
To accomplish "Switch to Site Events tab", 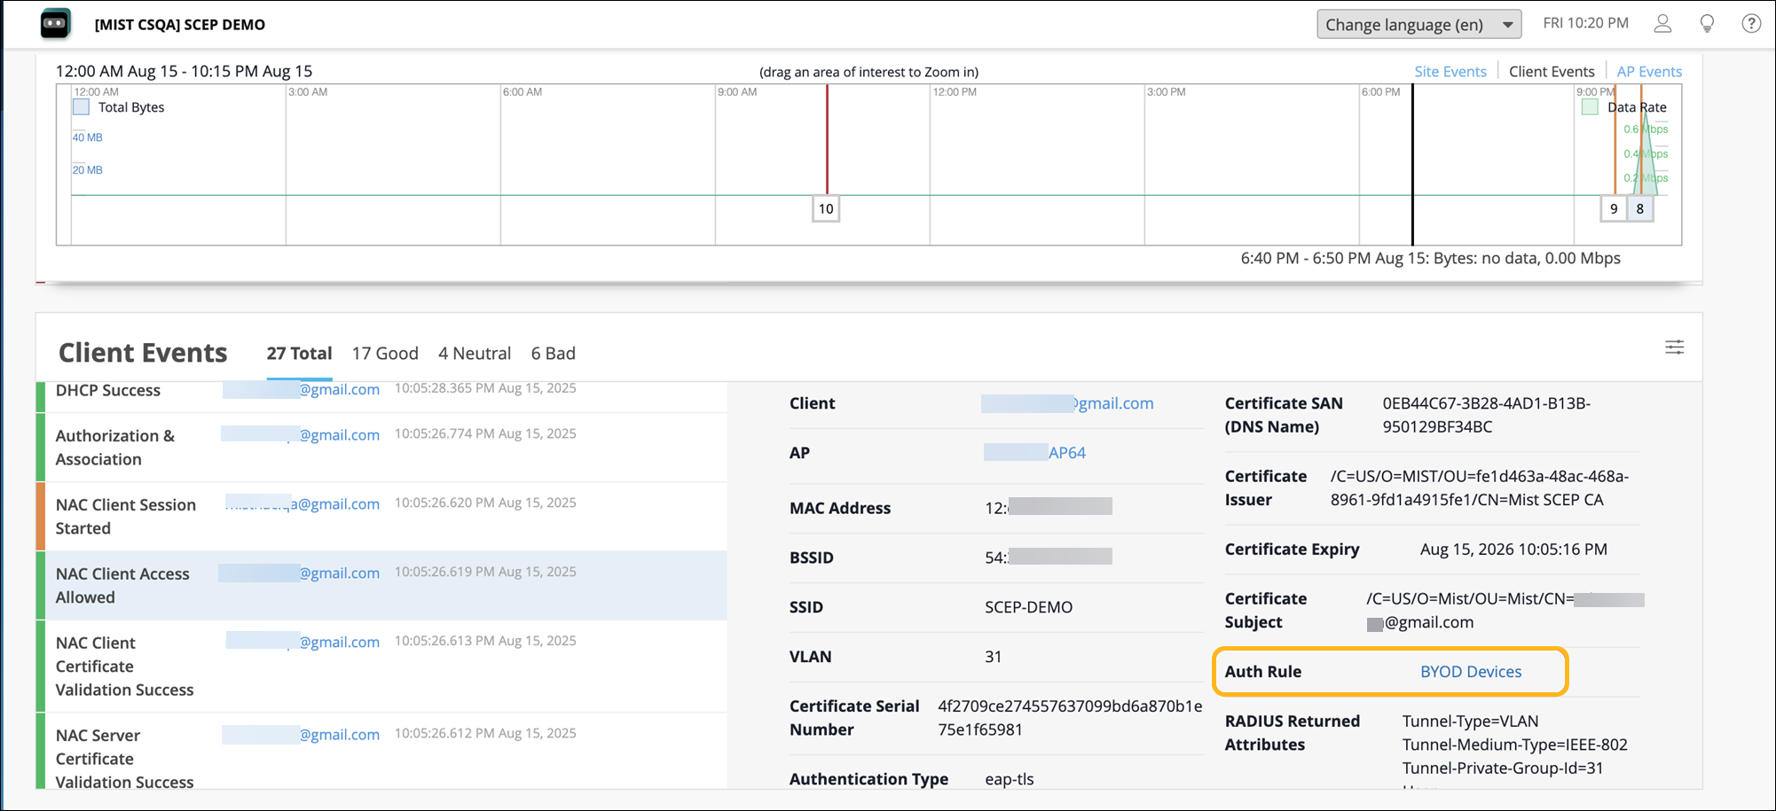I will click(1450, 72).
